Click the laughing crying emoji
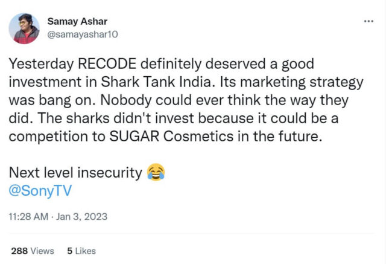 (x=156, y=173)
